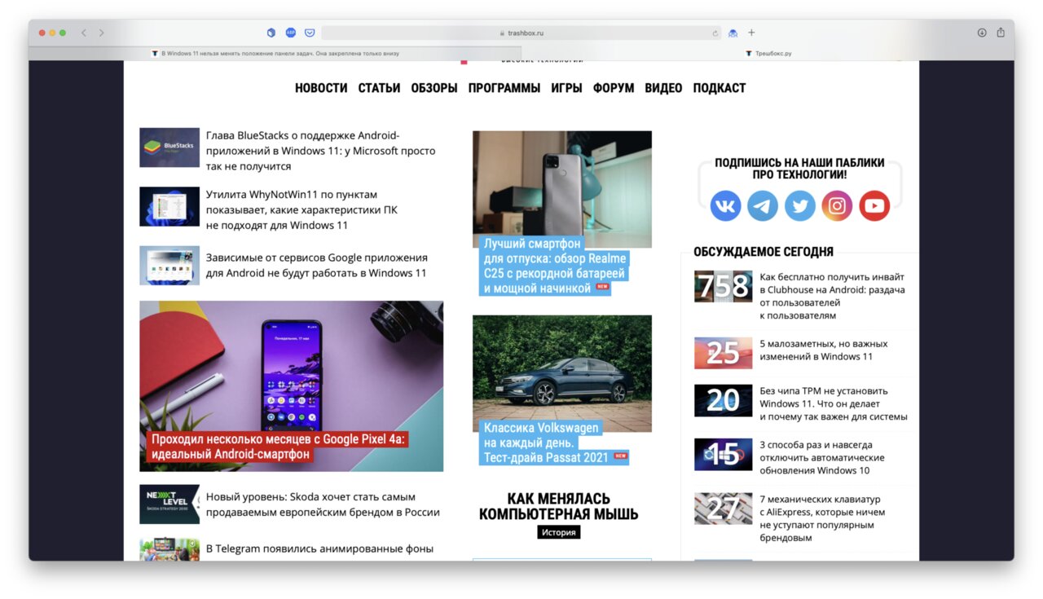This screenshot has width=1043, height=599.
Task: Open the Google Pixel 4a review headline
Action: [x=279, y=447]
